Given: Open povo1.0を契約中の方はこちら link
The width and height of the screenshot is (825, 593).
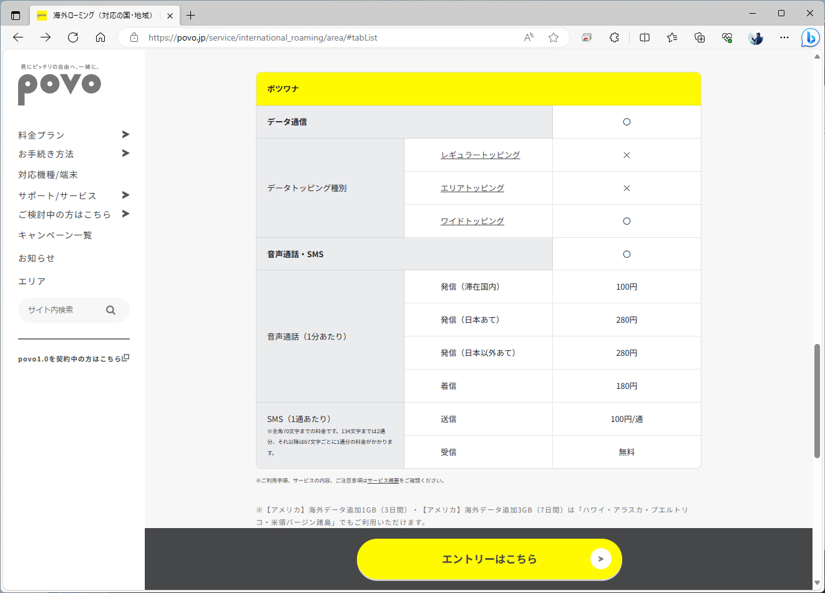Looking at the screenshot, I should pyautogui.click(x=74, y=358).
